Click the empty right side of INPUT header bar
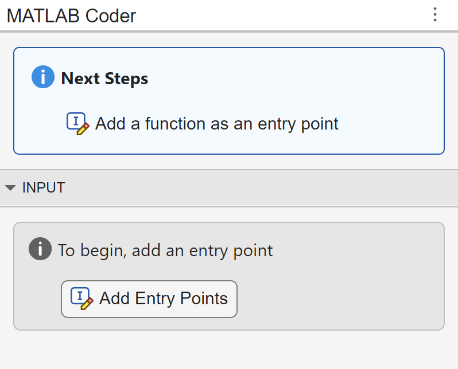The width and height of the screenshot is (458, 369). pyautogui.click(x=287, y=187)
